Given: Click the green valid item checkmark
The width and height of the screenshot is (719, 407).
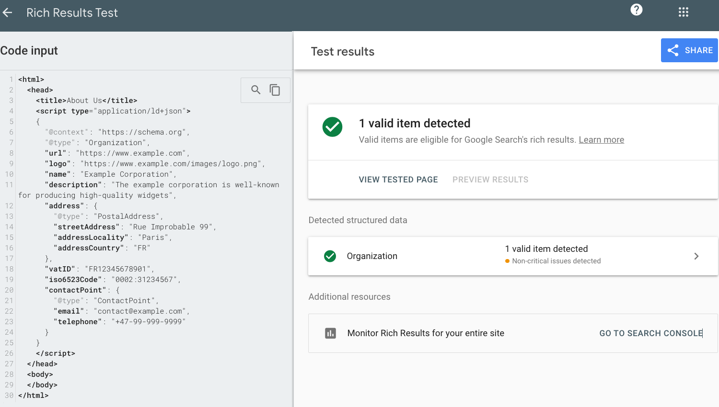Looking at the screenshot, I should (332, 127).
